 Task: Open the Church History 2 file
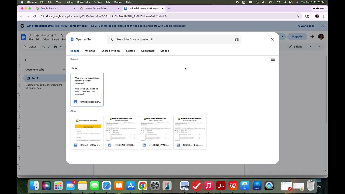87,133
